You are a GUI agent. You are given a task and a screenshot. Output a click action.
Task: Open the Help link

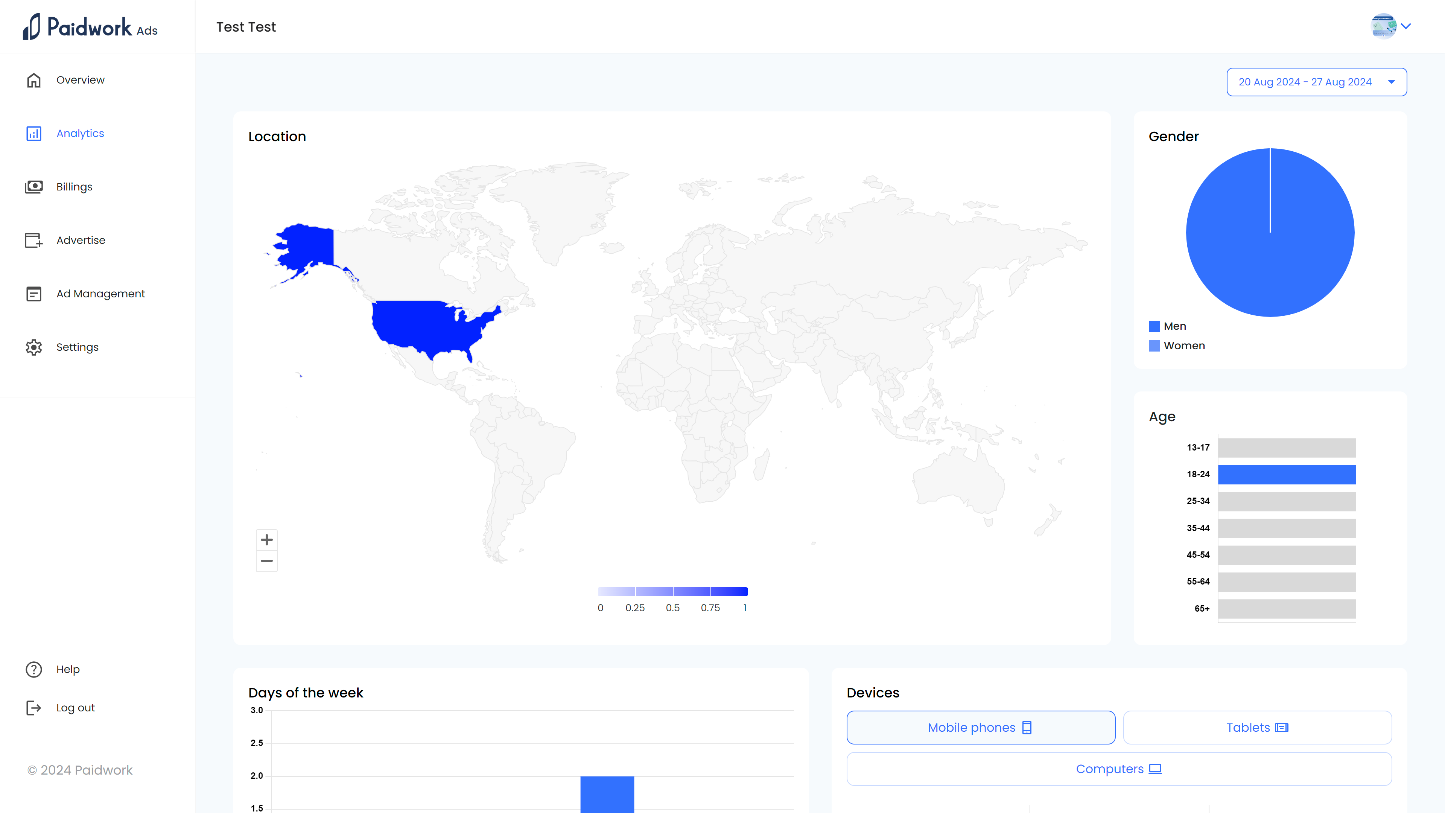coord(68,669)
